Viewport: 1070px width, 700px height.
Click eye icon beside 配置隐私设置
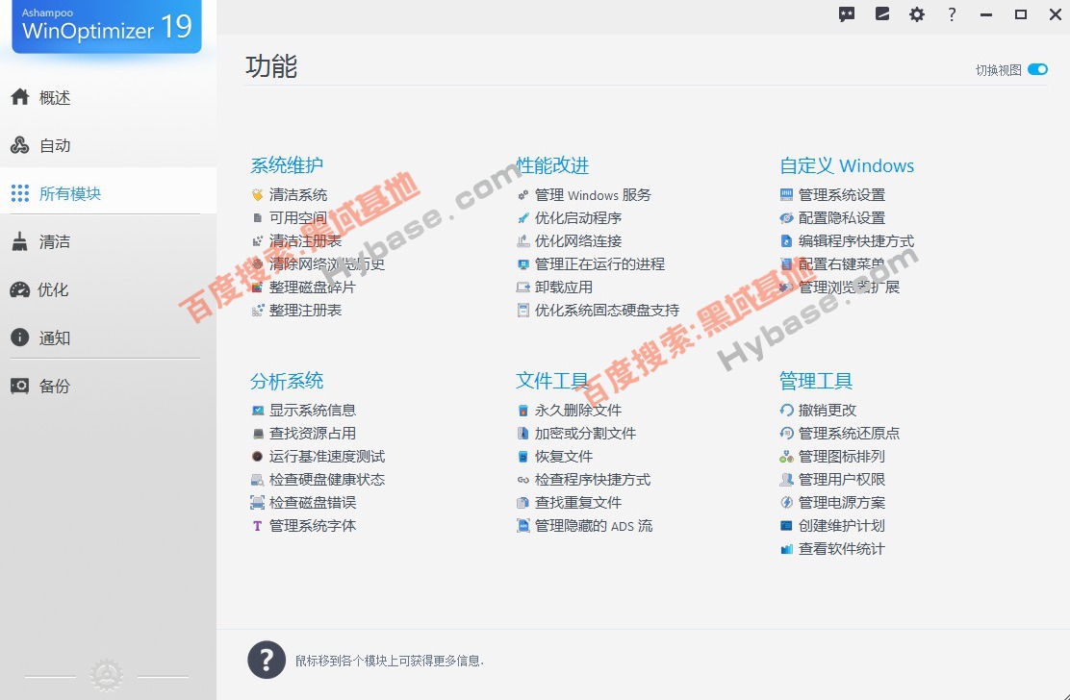[x=786, y=218]
